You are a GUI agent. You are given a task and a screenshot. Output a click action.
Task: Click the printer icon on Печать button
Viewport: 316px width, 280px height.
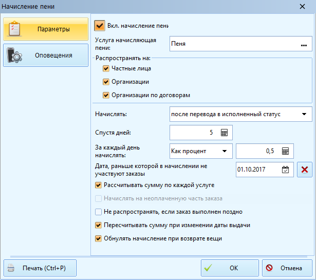coord(12,268)
